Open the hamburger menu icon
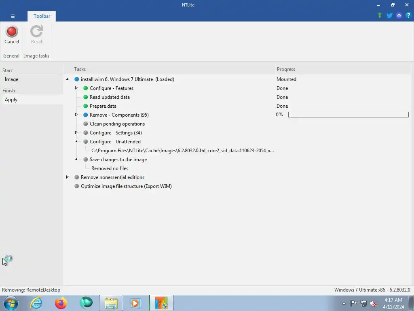The image size is (414, 311). click(x=13, y=16)
